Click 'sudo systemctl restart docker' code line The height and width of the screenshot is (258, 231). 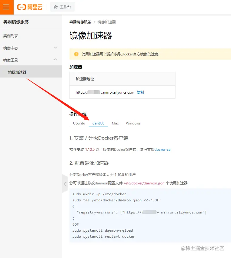(x=104, y=236)
